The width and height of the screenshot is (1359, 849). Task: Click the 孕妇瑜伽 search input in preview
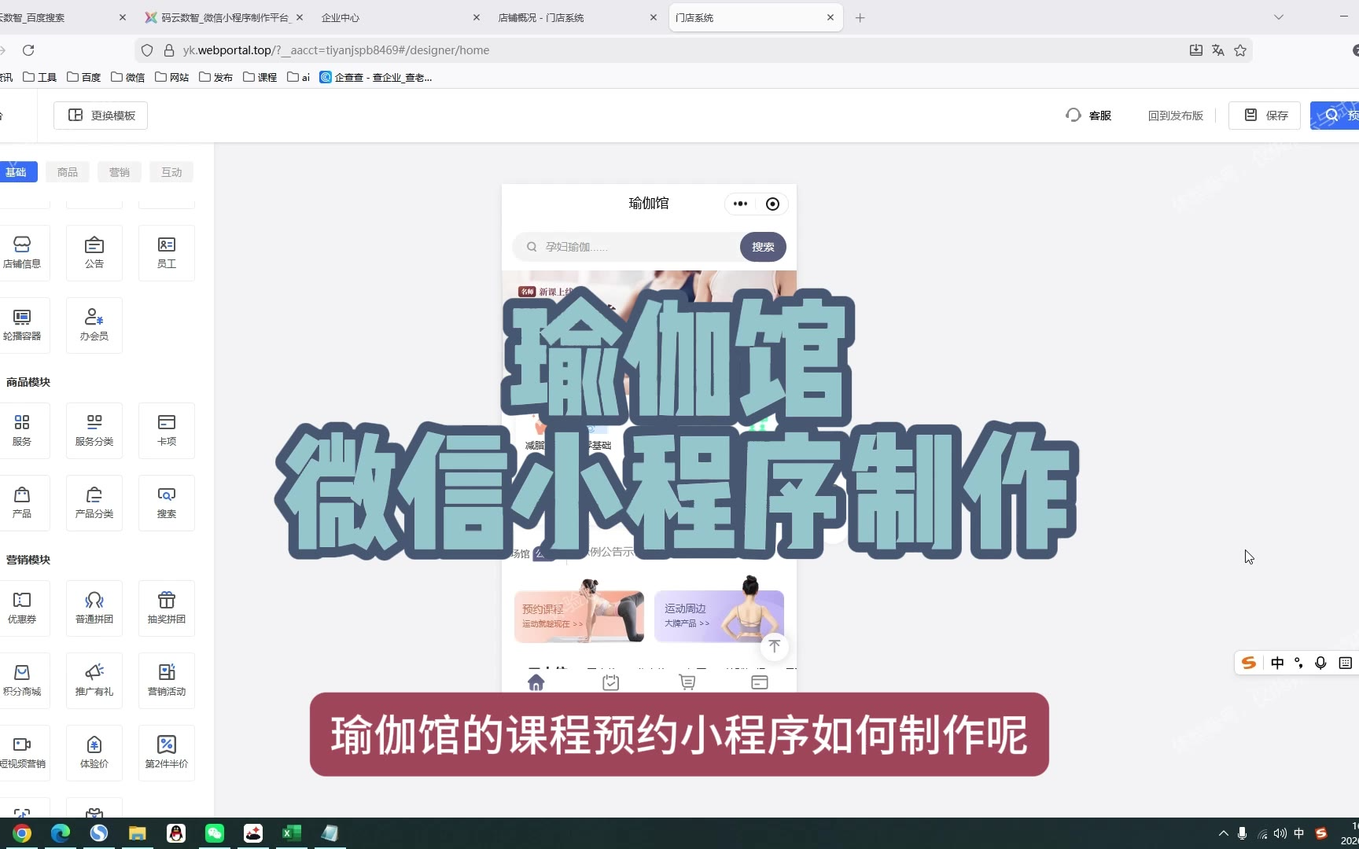click(626, 247)
